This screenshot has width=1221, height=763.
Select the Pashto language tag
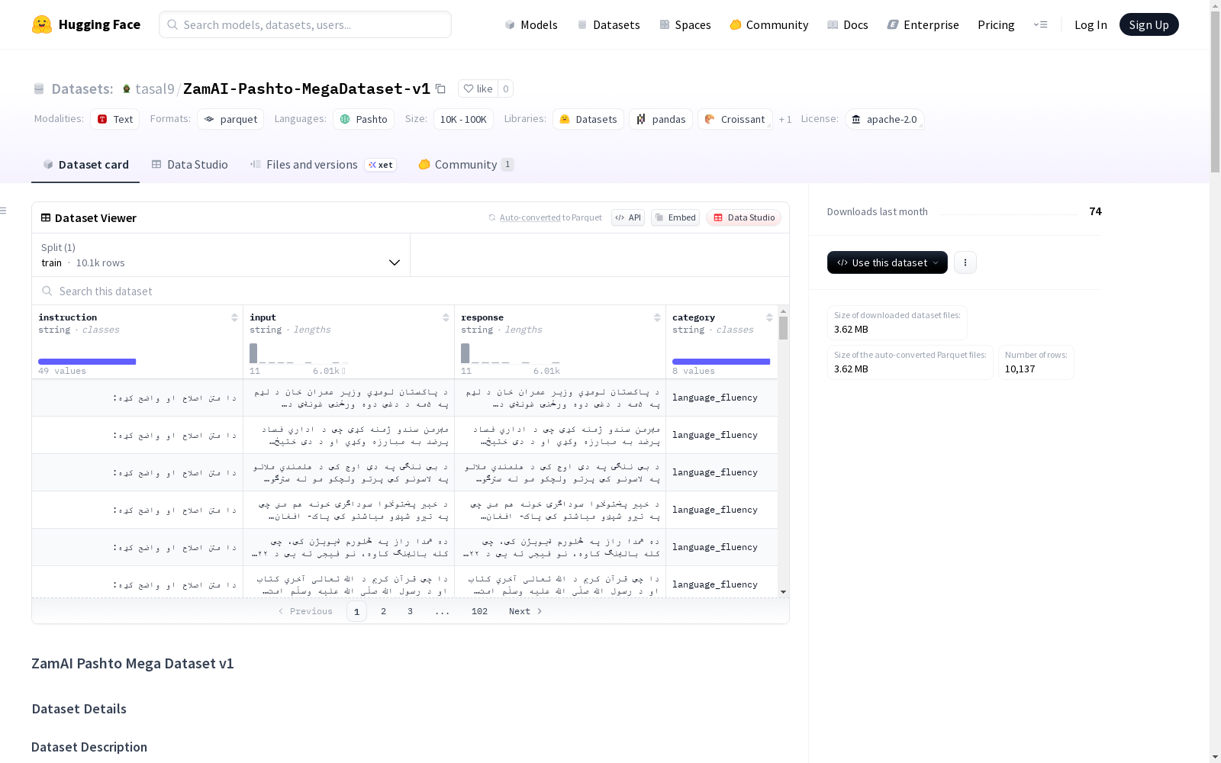pos(363,119)
